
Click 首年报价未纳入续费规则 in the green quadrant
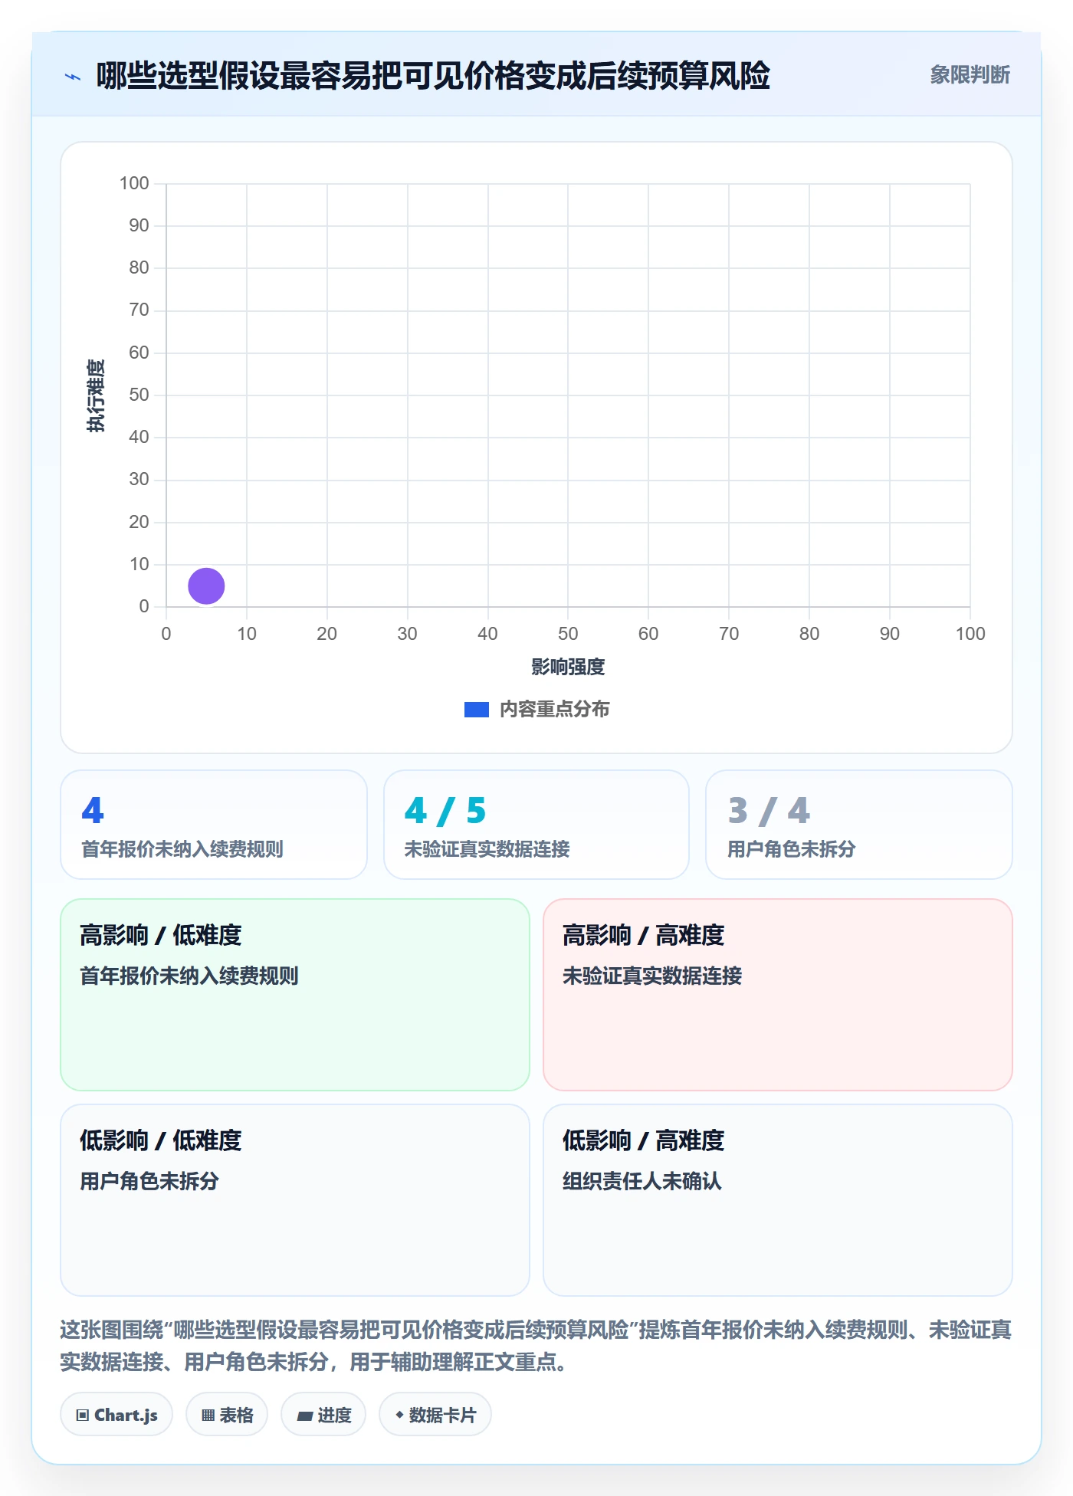tap(189, 976)
